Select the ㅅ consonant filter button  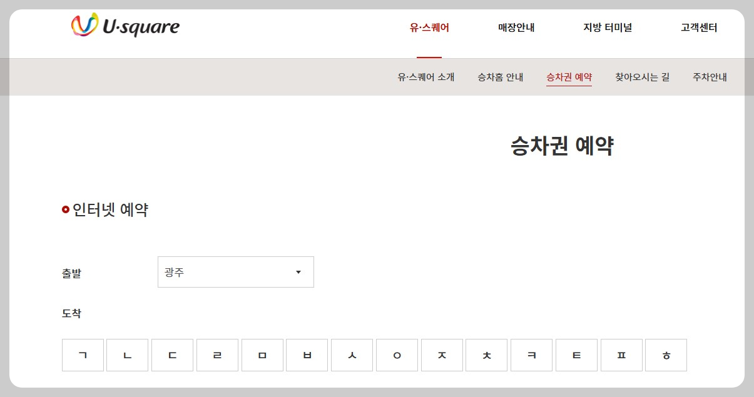coord(352,354)
